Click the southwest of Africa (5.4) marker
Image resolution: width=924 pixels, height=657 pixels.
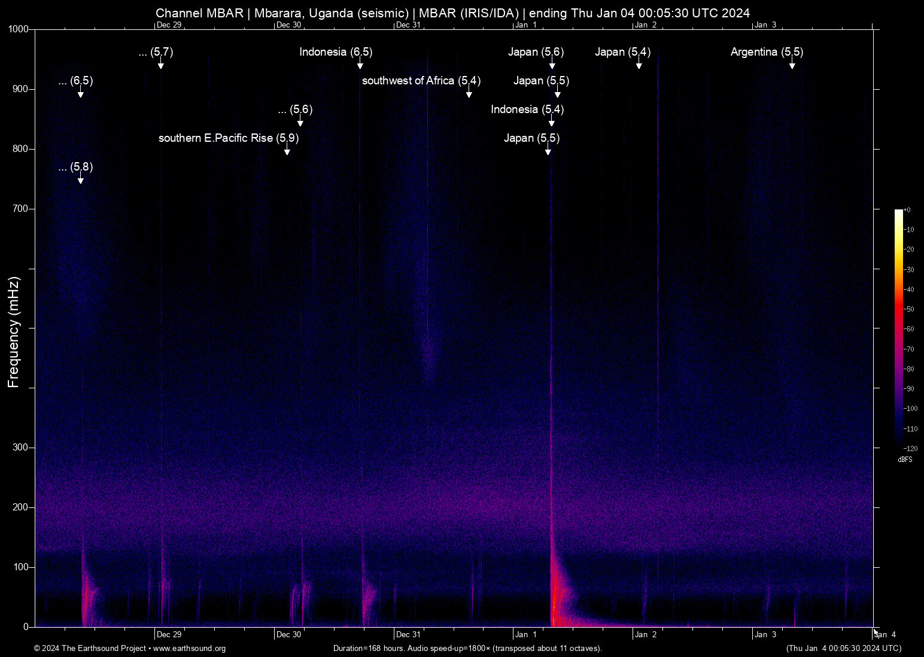click(421, 81)
